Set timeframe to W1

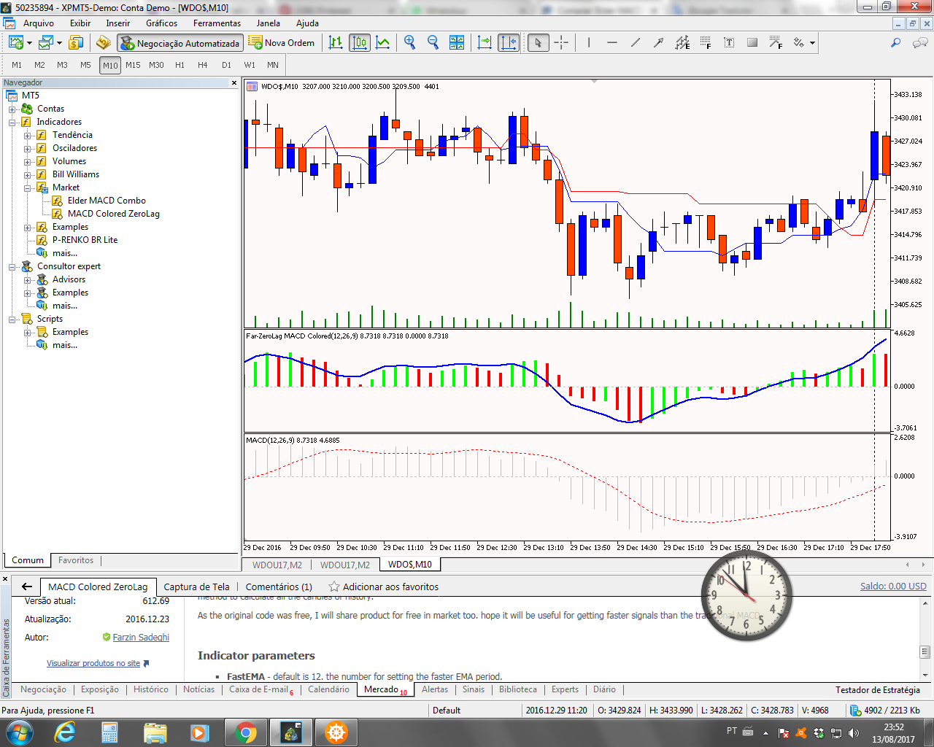[x=250, y=65]
